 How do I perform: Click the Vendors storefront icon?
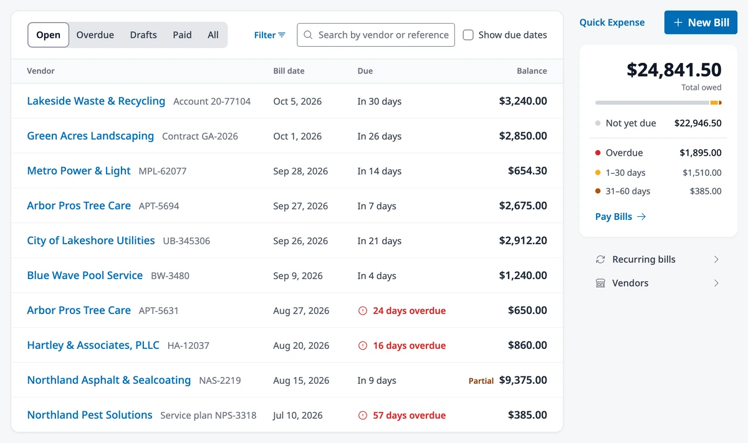600,283
